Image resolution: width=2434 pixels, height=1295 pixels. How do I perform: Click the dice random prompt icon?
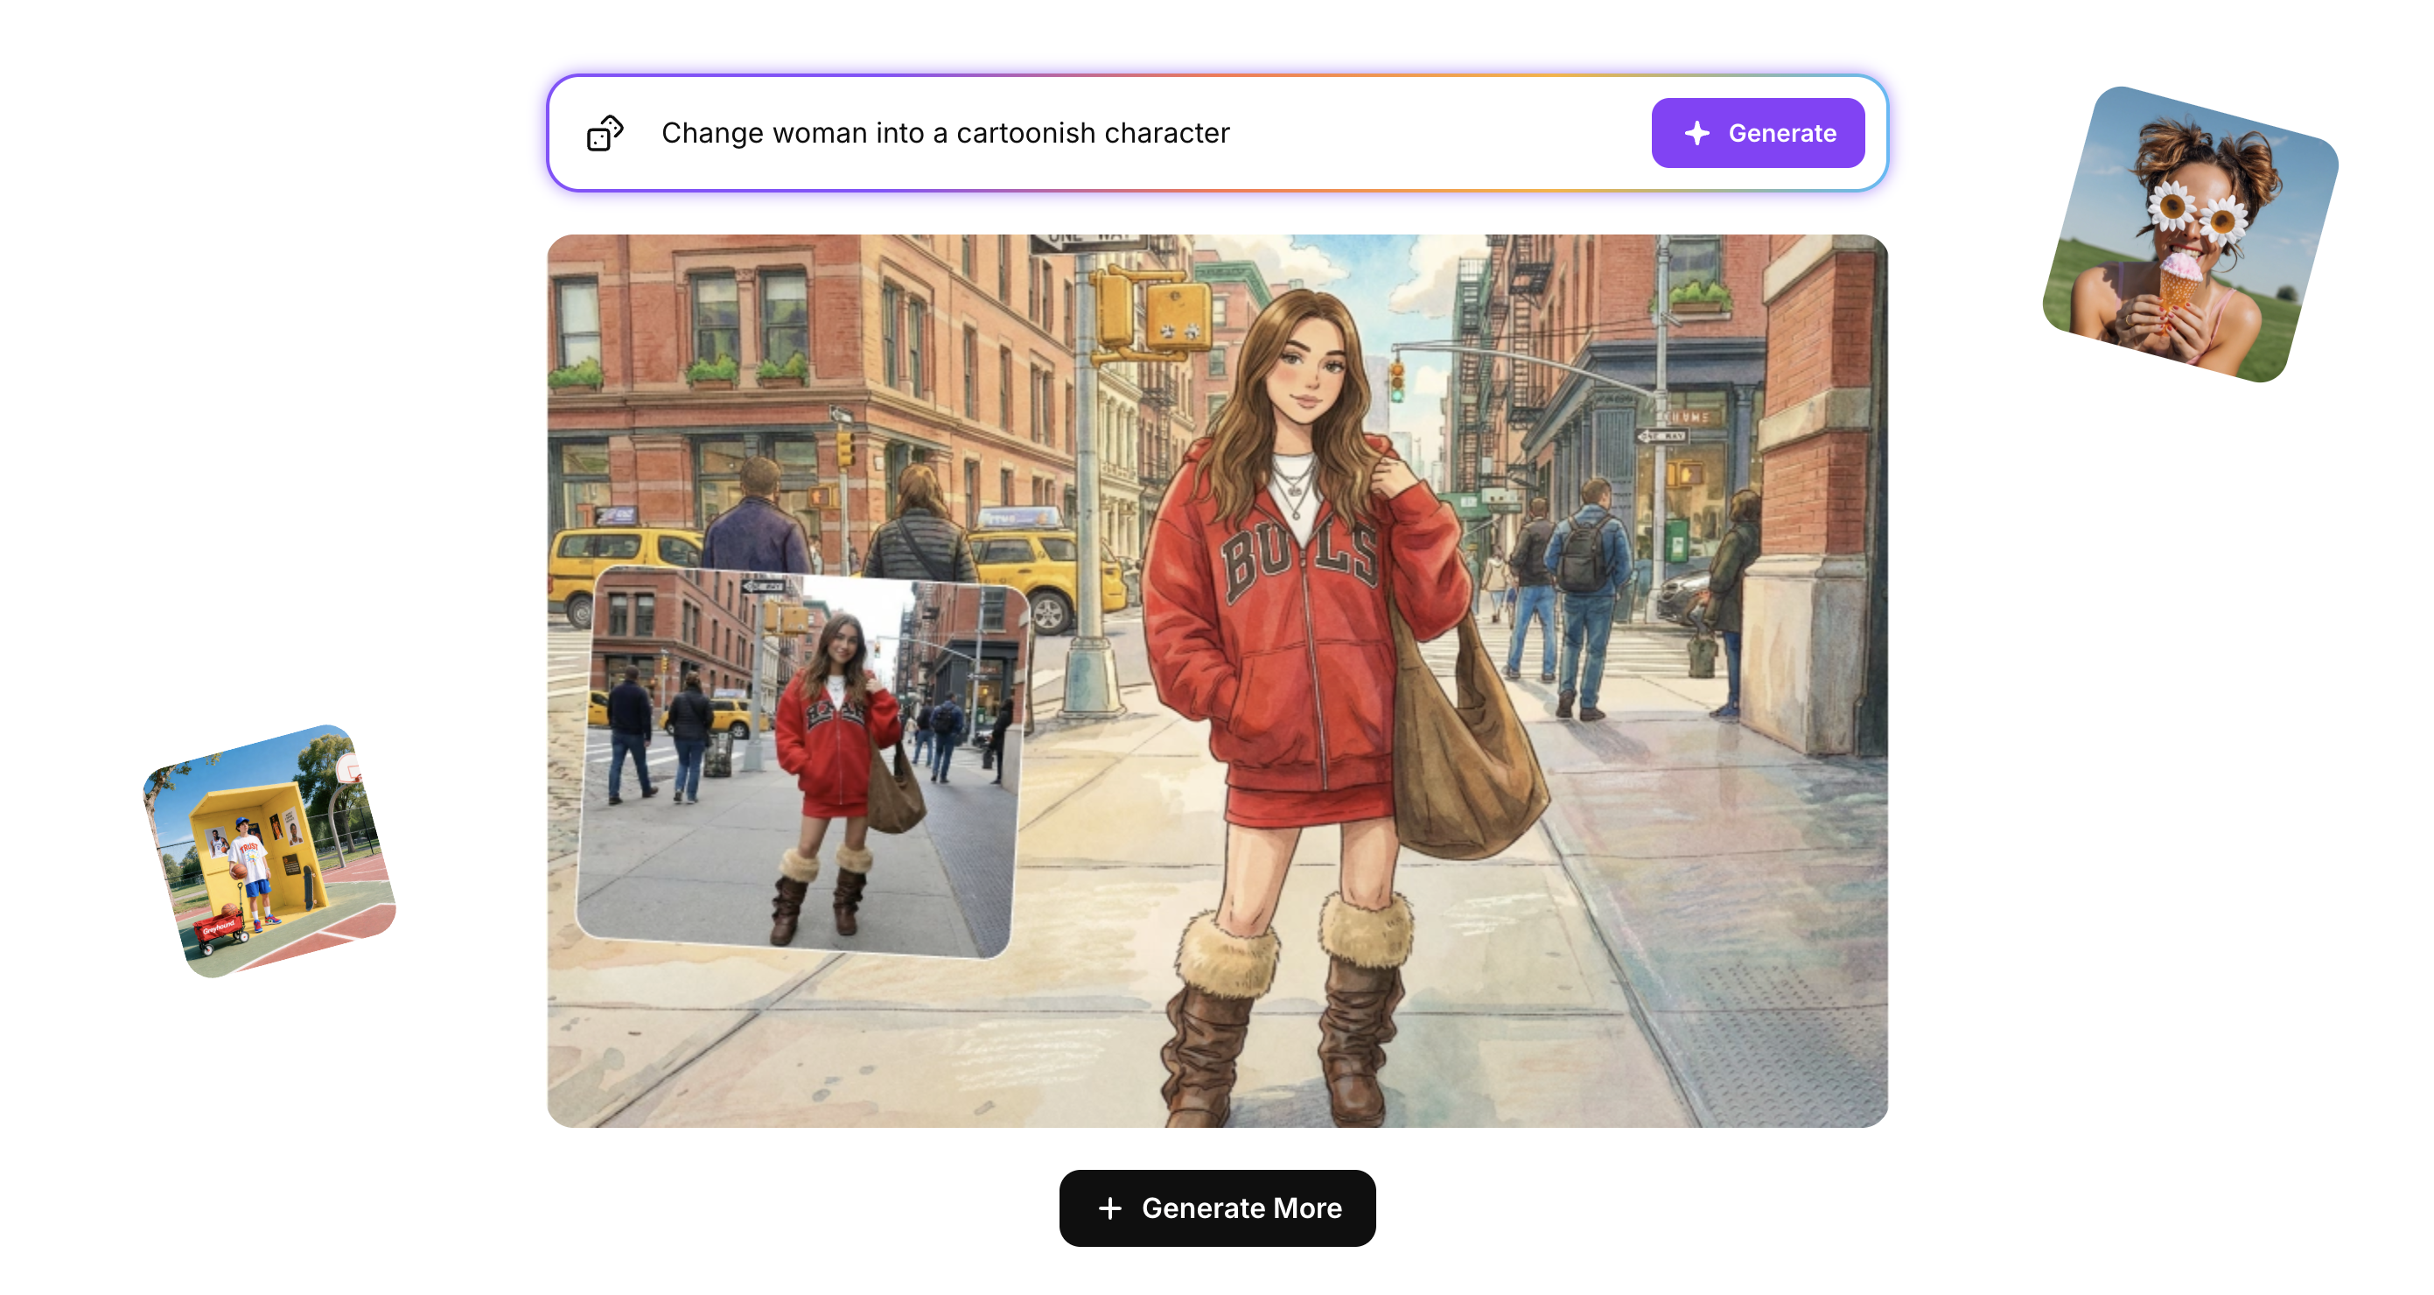click(605, 133)
